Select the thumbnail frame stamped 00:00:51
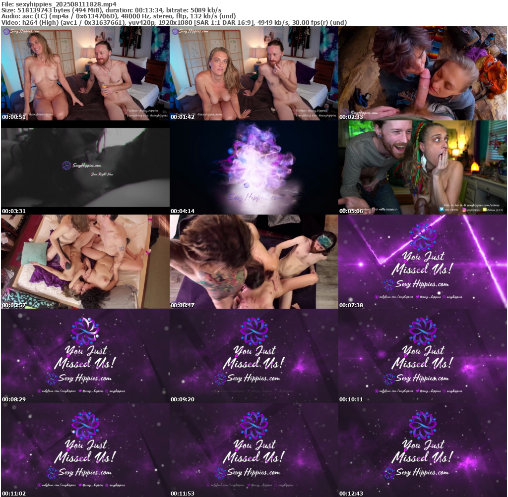 85,73
